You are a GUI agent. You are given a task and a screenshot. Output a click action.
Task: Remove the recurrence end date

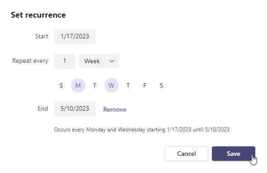115,109
